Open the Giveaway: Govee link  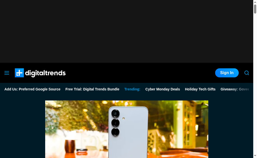pyautogui.click(x=235, y=89)
